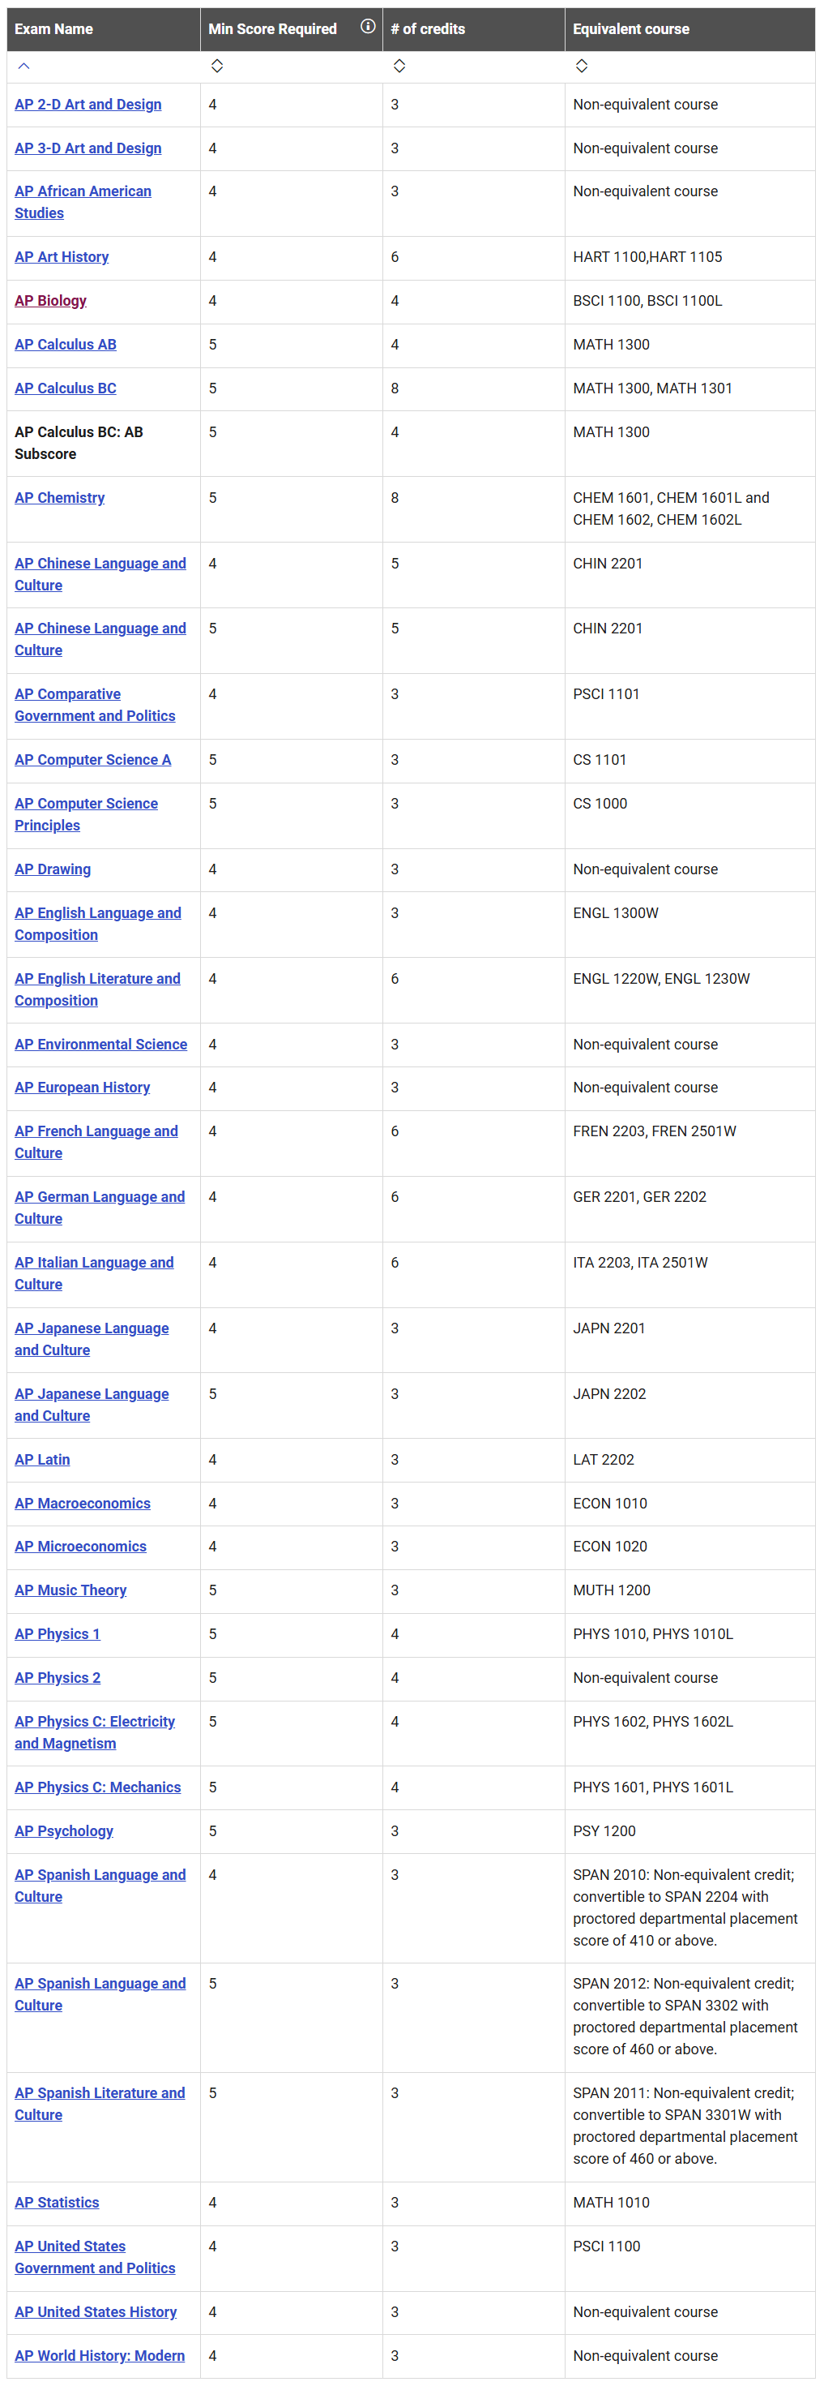
Task: Select the AP Chemistry link
Action: (x=60, y=498)
